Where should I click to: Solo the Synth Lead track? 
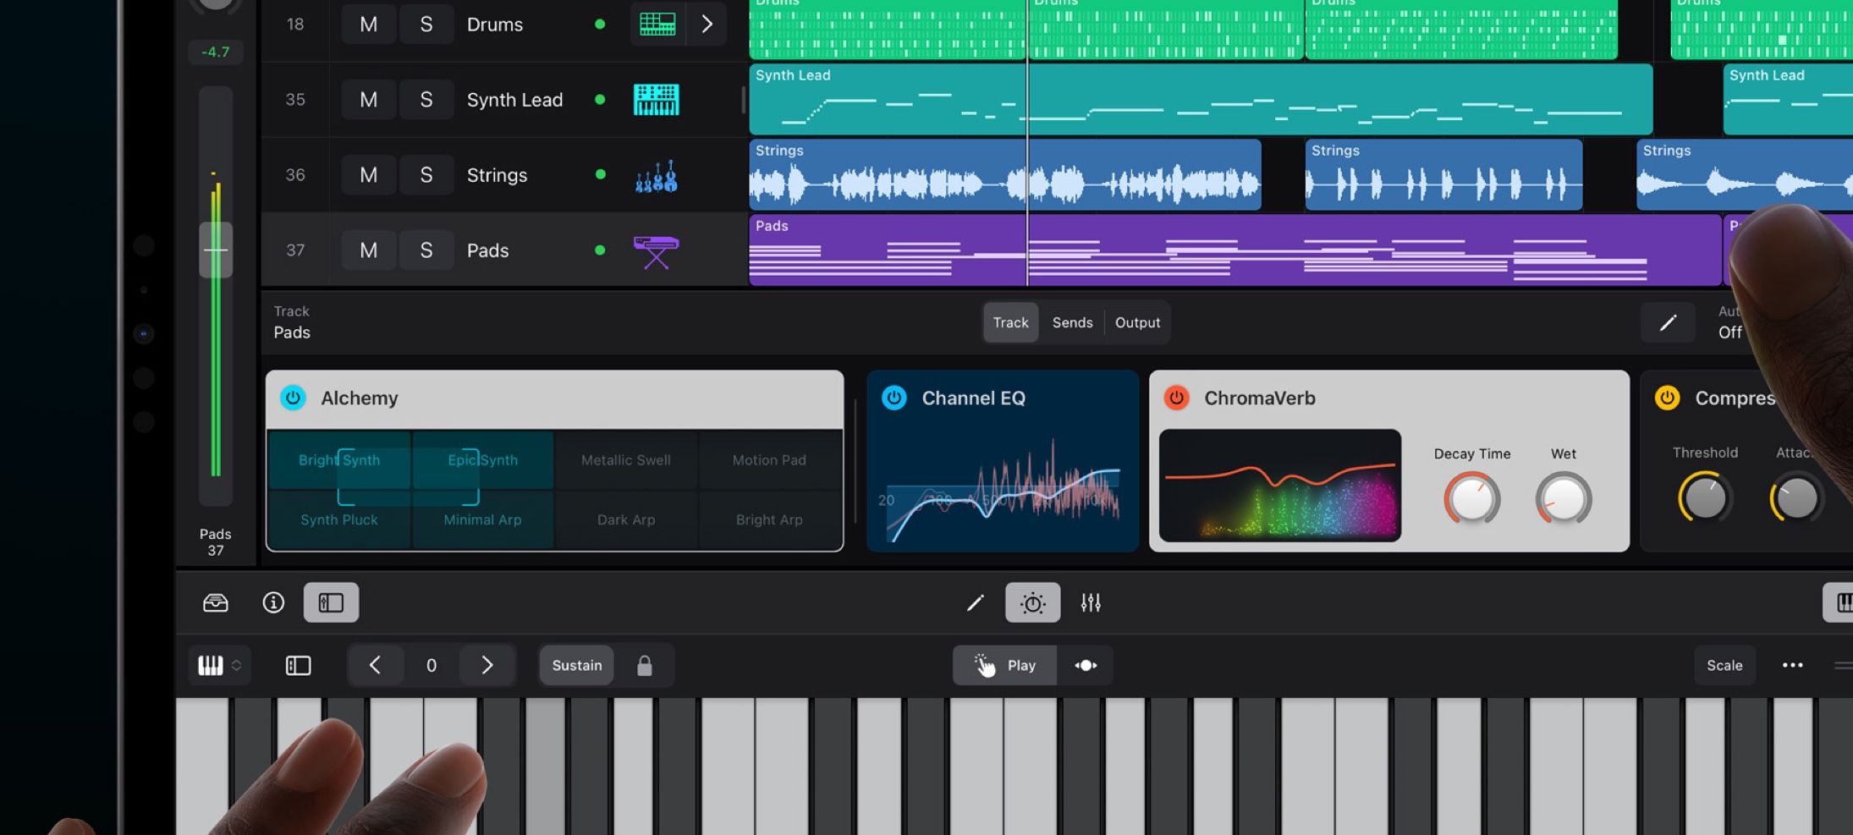coord(426,100)
